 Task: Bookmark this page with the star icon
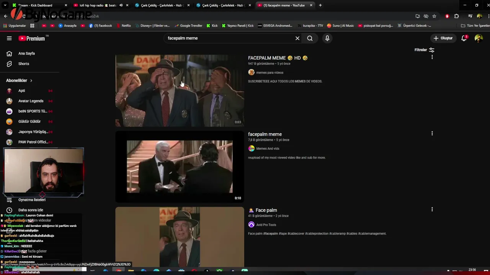[434, 16]
